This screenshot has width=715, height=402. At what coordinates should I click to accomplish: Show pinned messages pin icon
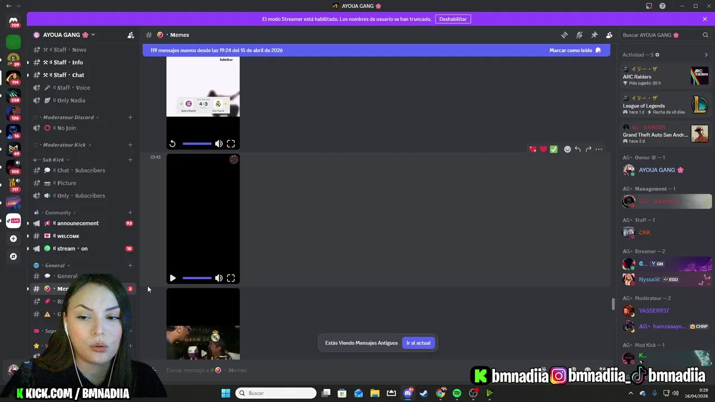click(594, 35)
